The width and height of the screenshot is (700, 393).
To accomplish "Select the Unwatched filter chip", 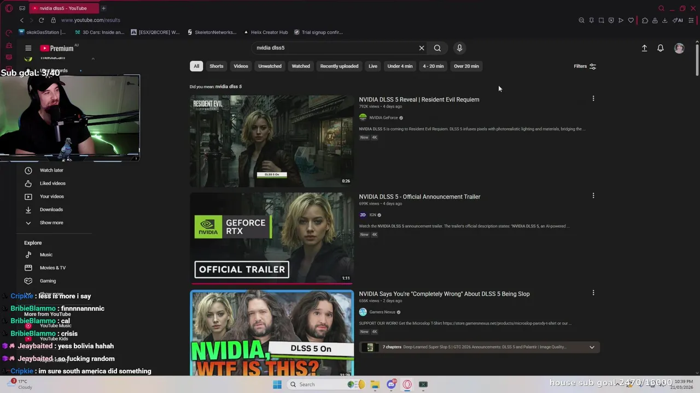I will (270, 66).
